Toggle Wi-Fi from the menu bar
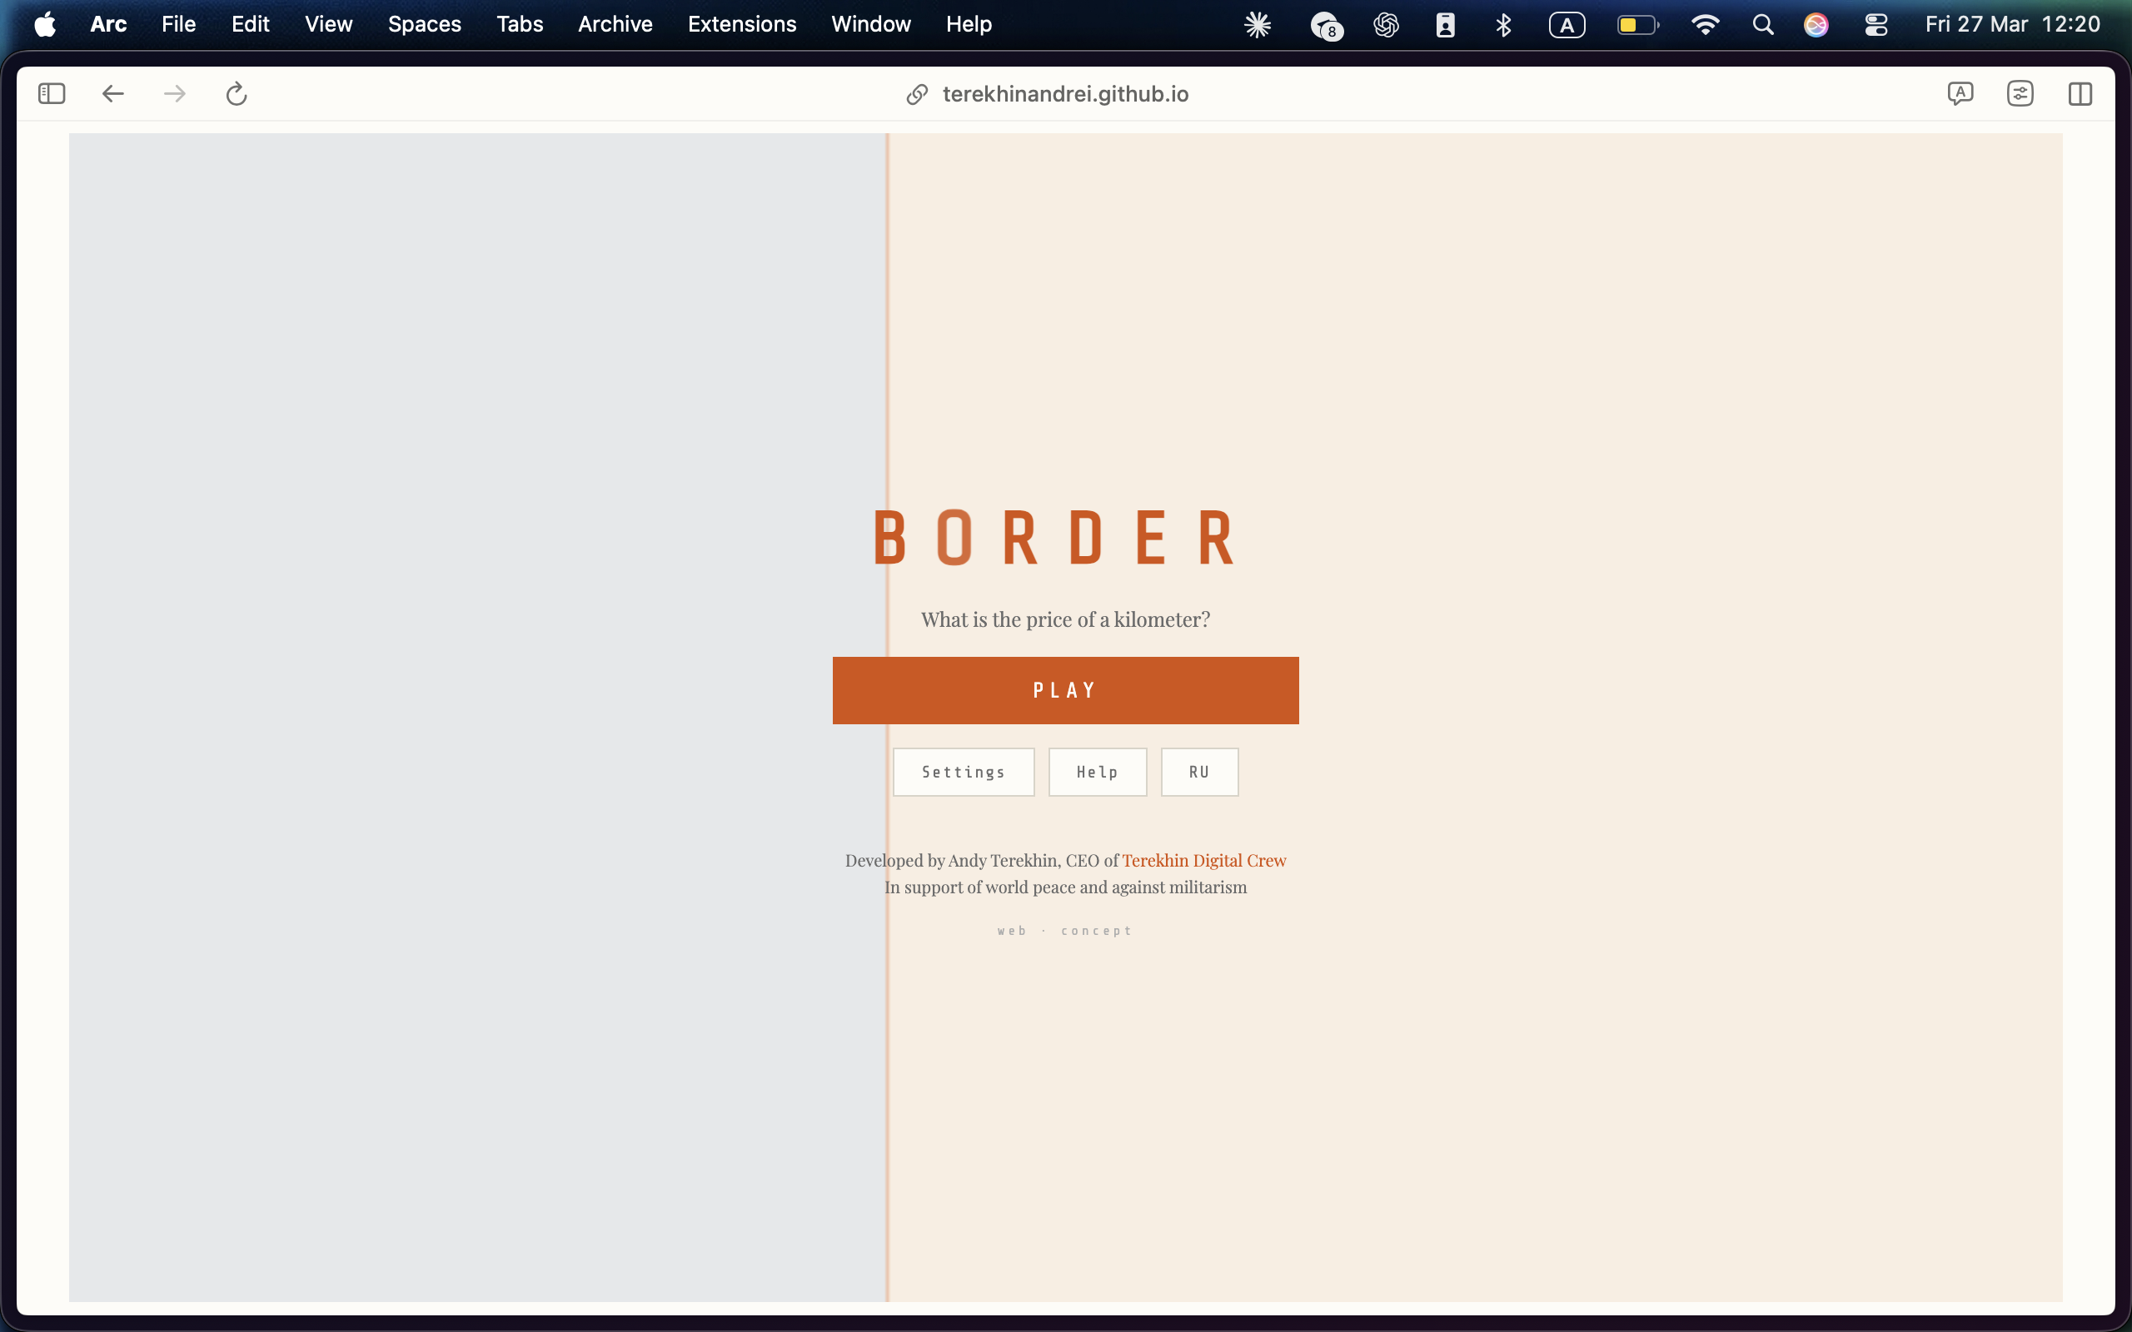The height and width of the screenshot is (1332, 2132). pyautogui.click(x=1706, y=24)
